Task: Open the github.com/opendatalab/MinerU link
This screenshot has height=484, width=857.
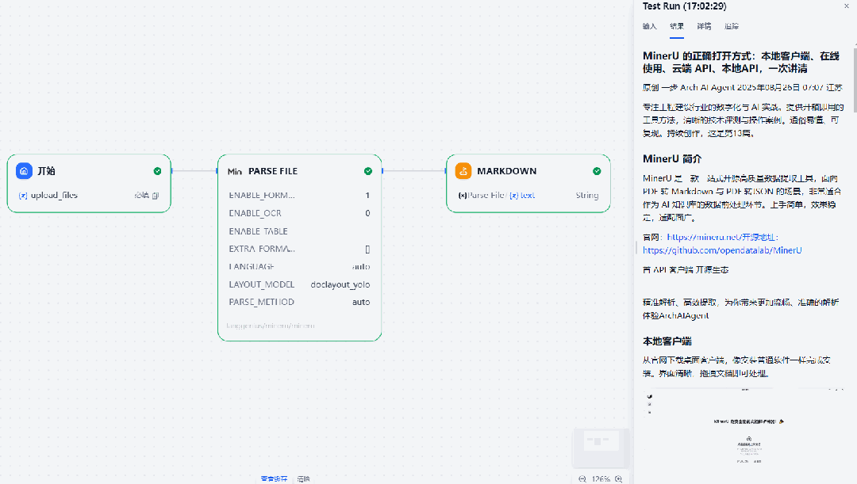Action: pos(722,250)
